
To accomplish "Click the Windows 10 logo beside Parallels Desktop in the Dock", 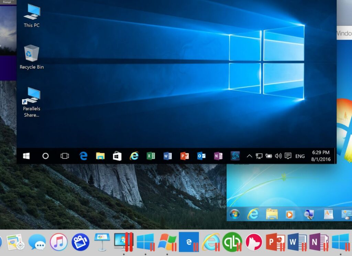I will (145, 242).
